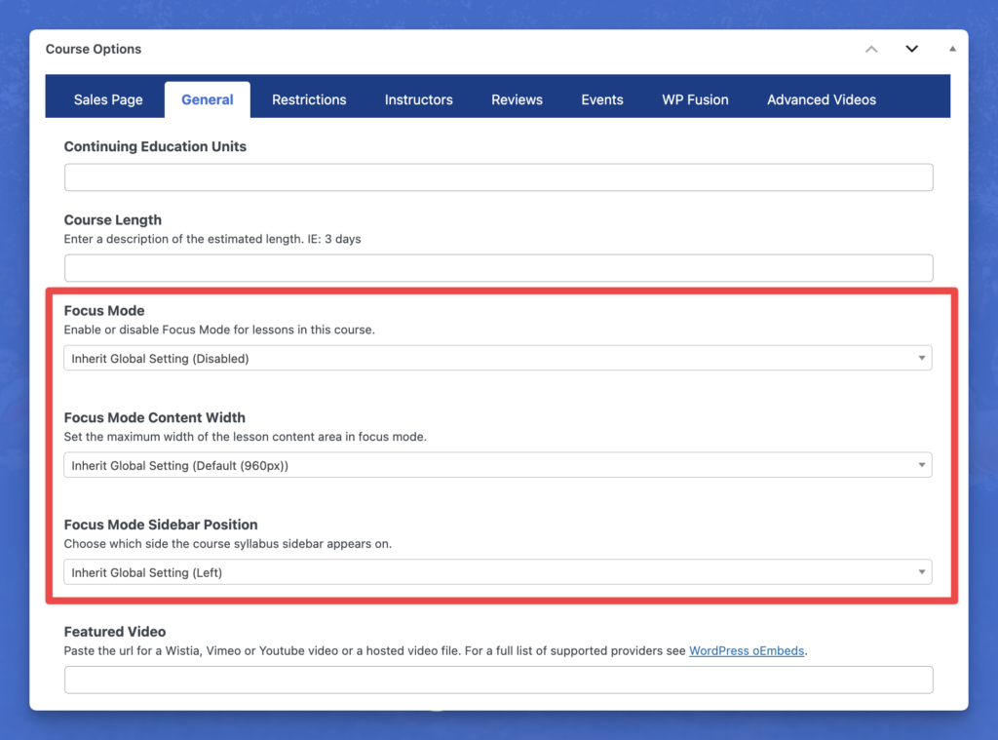Open the Focus Mode dropdown
This screenshot has height=740, width=998.
coord(498,358)
